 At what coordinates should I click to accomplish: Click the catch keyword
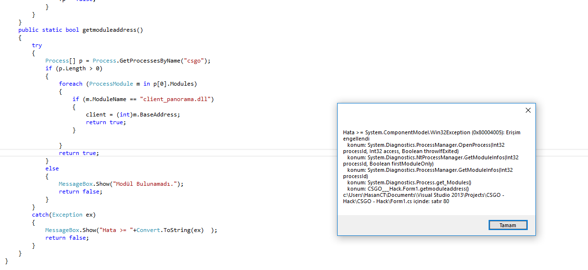click(x=40, y=215)
